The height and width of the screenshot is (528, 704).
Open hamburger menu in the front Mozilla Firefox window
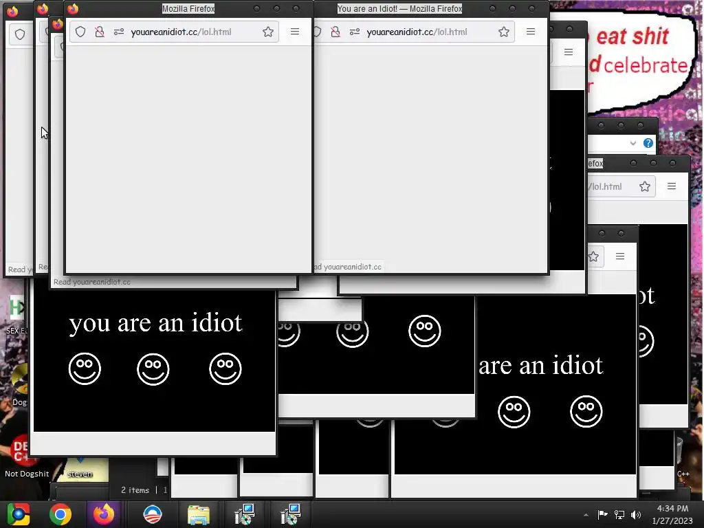tap(294, 32)
